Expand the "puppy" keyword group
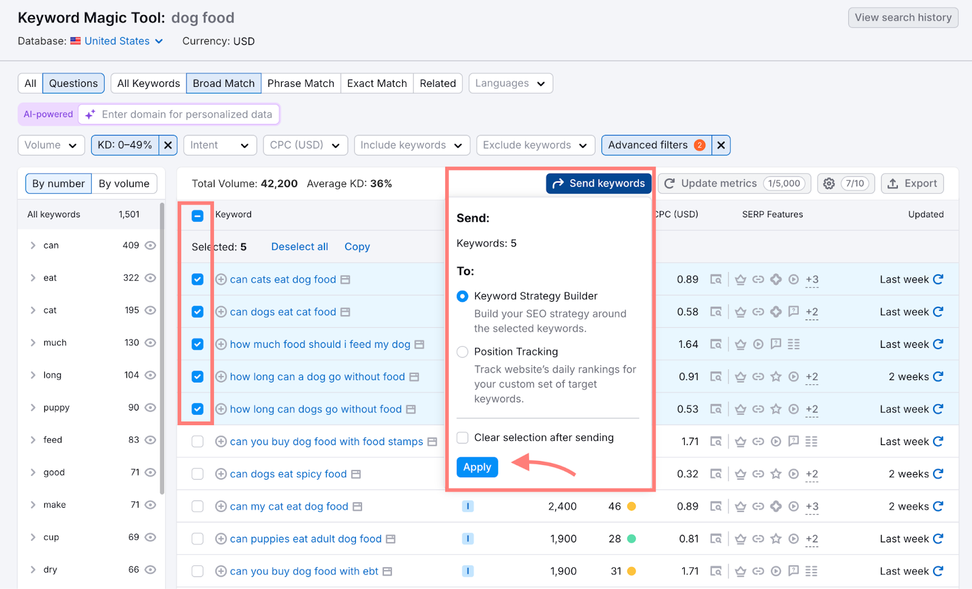 pos(33,407)
